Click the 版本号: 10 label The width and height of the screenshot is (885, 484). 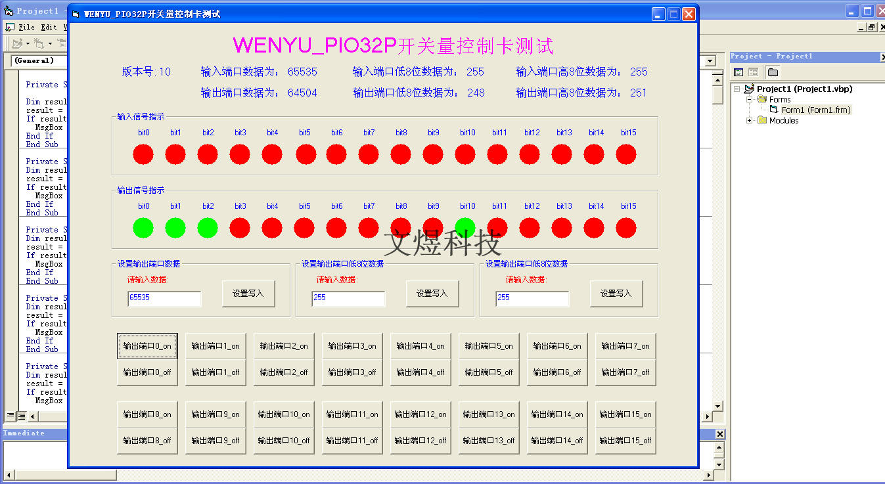146,72
